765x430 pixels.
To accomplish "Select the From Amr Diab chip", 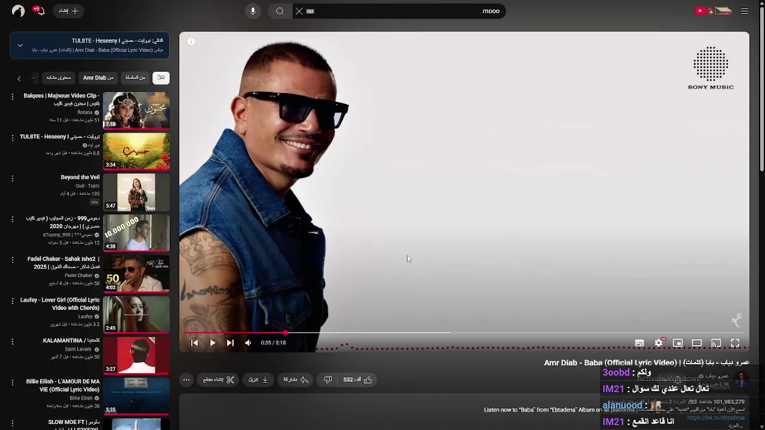I will tap(98, 78).
